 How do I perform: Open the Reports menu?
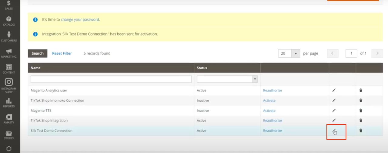pyautogui.click(x=9, y=103)
